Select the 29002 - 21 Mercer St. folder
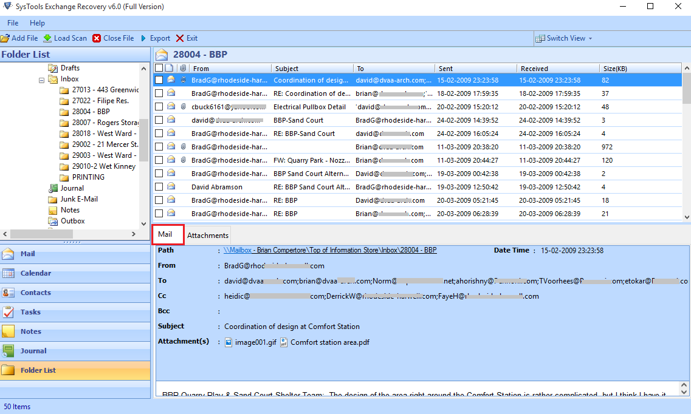Viewport: 691px width, 414px height. click(105, 144)
